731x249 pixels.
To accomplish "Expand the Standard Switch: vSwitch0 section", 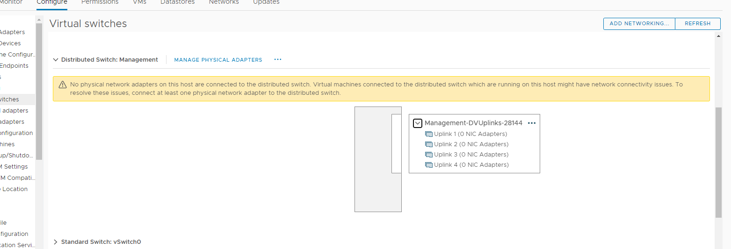I will 56,242.
